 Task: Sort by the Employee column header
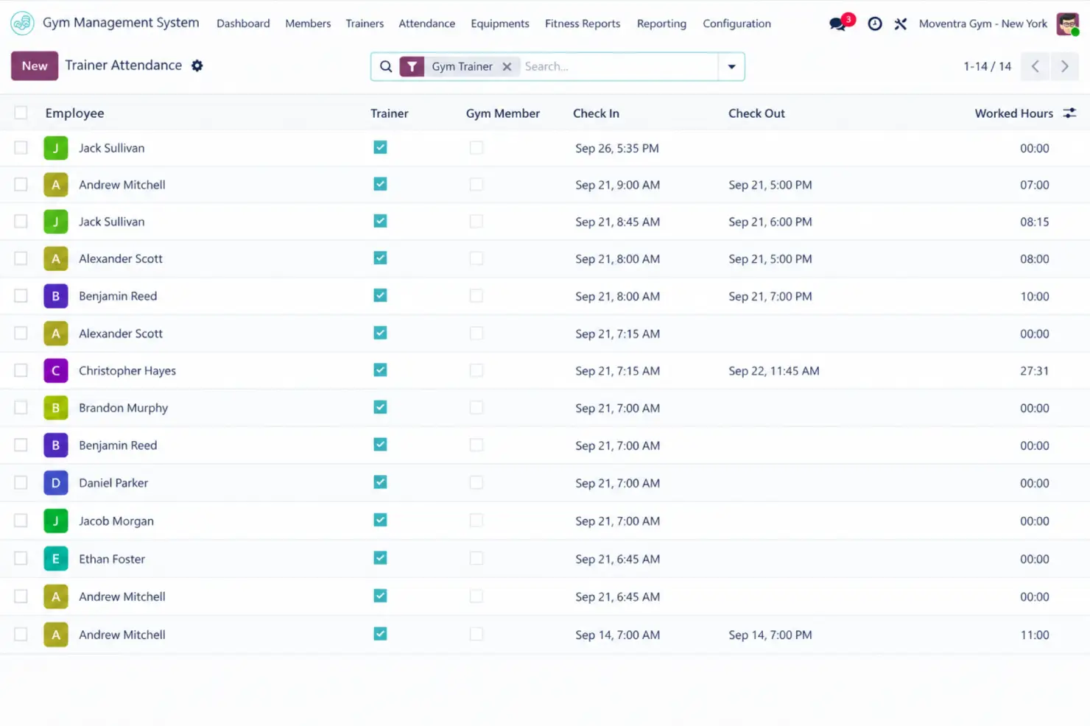coord(74,113)
